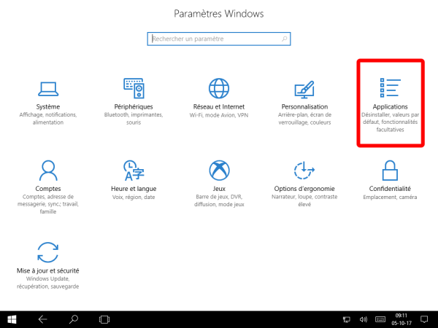Open the Applications list icon
Image resolution: width=438 pixels, height=328 pixels.
click(x=391, y=88)
